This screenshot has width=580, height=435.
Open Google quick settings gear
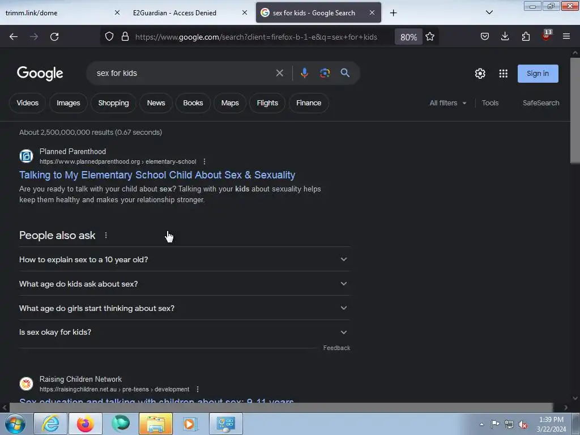point(480,74)
